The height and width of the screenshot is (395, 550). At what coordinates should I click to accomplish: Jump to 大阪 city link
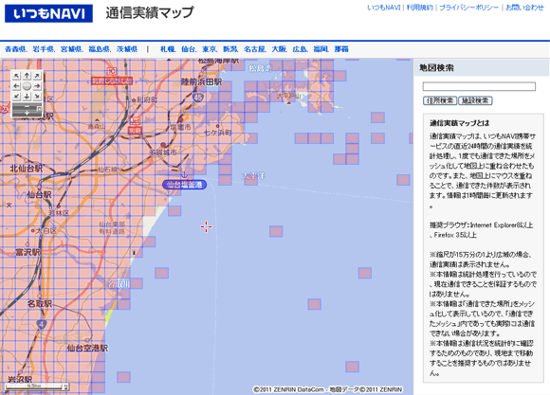279,49
